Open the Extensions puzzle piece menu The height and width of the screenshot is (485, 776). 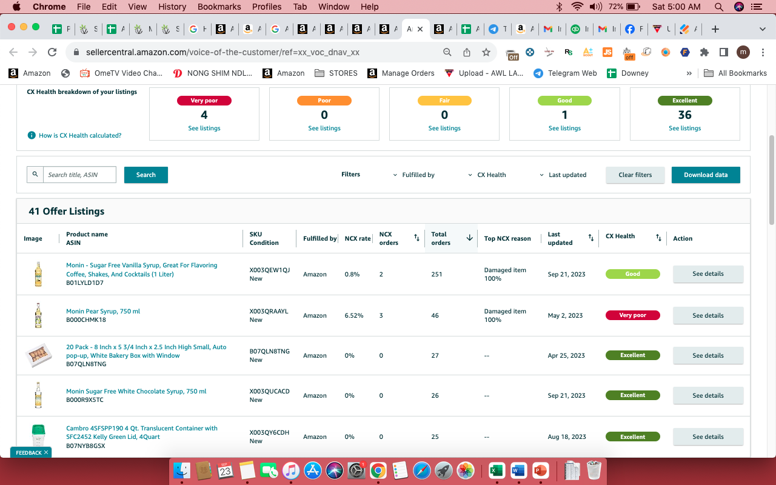pyautogui.click(x=704, y=52)
